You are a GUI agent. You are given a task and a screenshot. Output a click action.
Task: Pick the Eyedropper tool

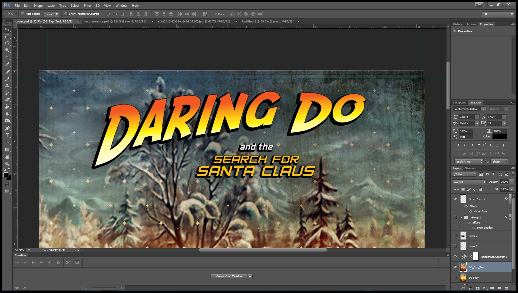click(7, 64)
